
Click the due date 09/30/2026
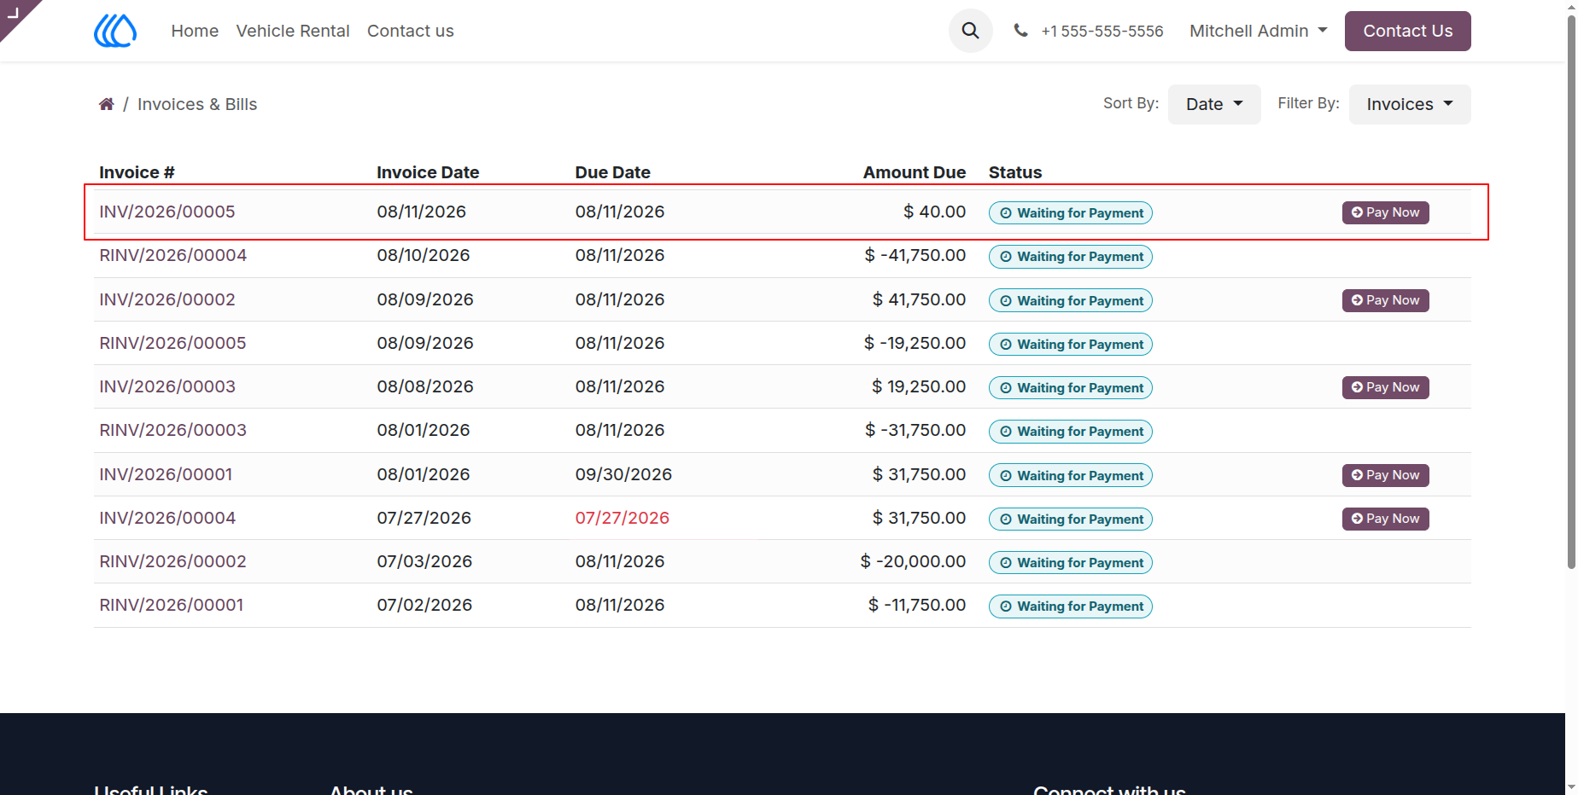(623, 474)
